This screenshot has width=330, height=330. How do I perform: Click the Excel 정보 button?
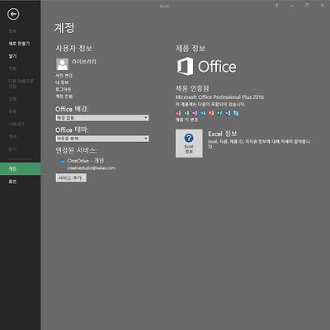click(189, 144)
